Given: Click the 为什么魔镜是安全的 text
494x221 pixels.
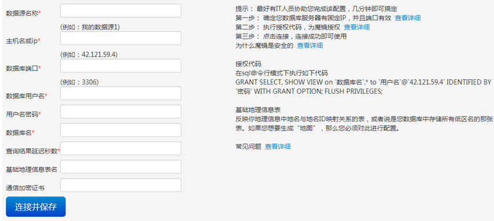Looking at the screenshot, I should point(264,46).
